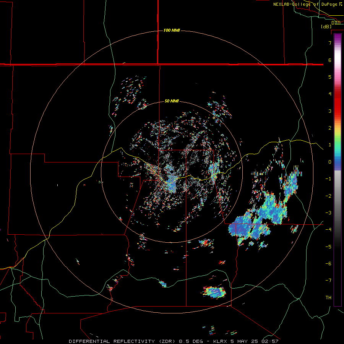Click the "[dB]" unit label
The image size is (344, 344).
[x=326, y=26]
